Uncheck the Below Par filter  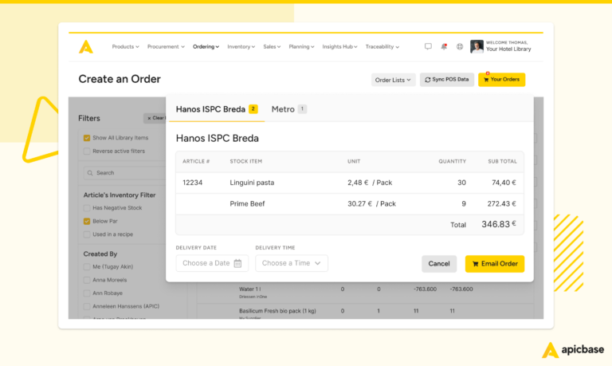click(87, 221)
